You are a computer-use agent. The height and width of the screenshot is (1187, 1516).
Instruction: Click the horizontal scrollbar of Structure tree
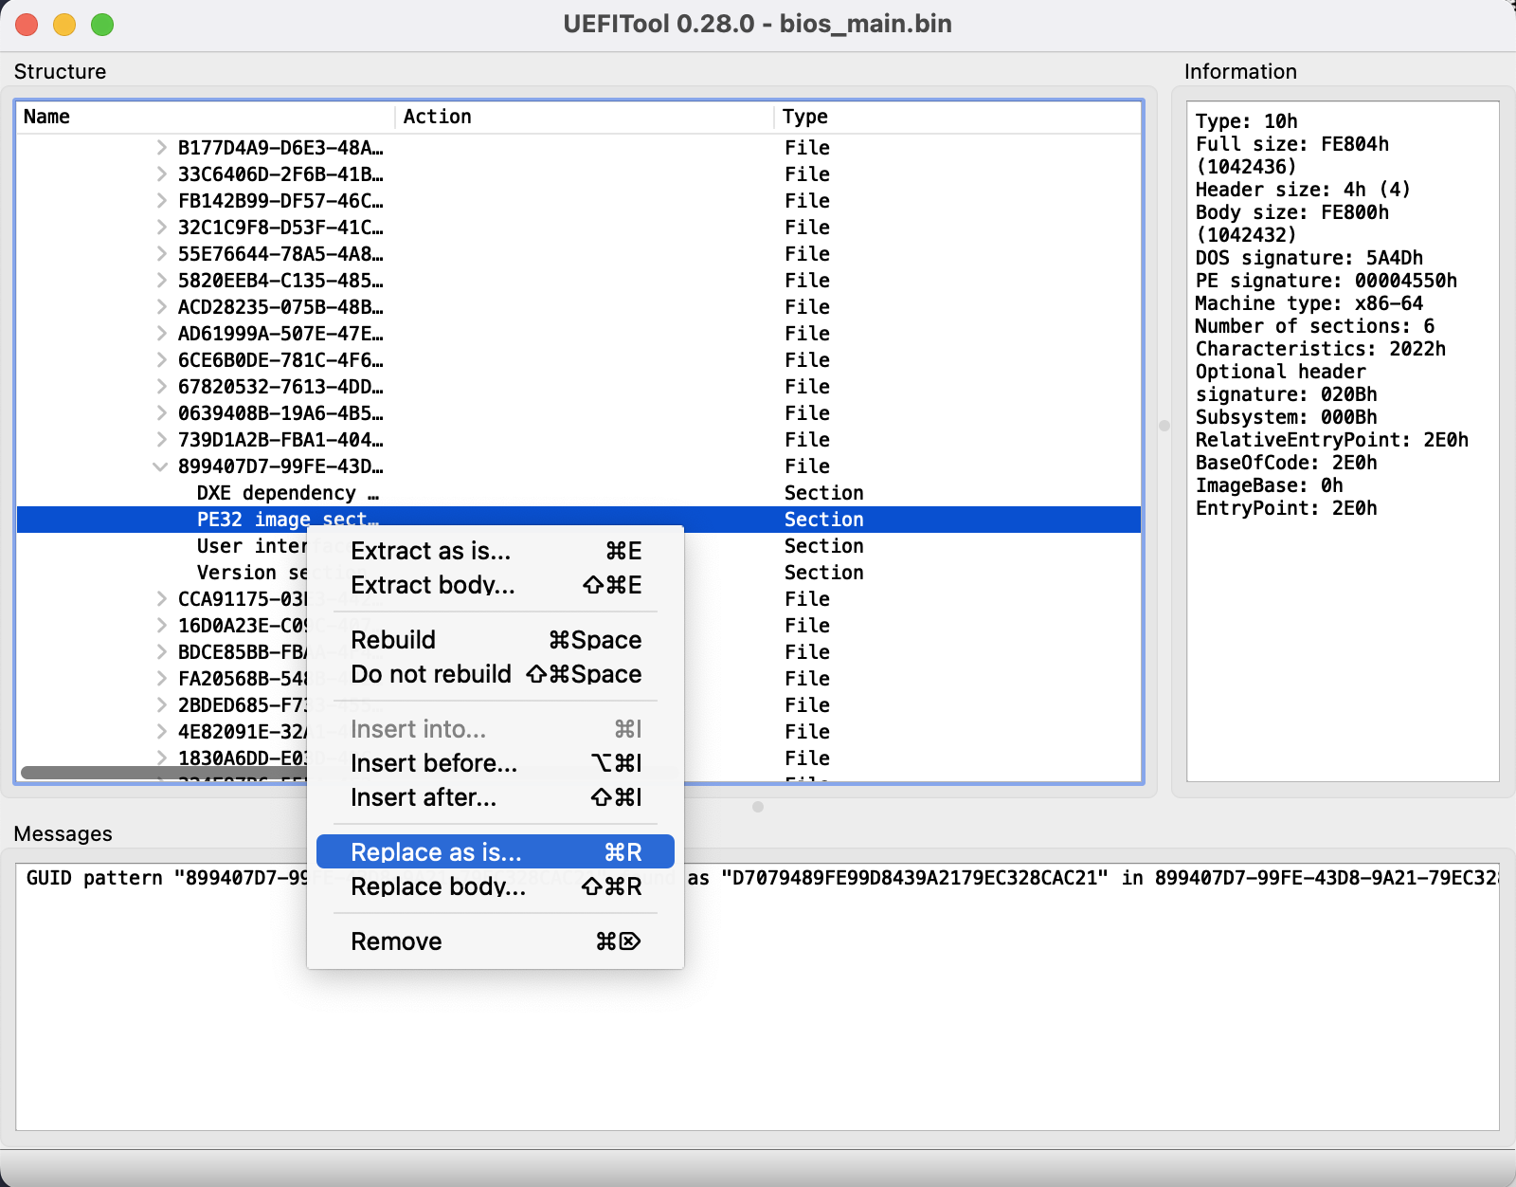pyautogui.click(x=164, y=773)
